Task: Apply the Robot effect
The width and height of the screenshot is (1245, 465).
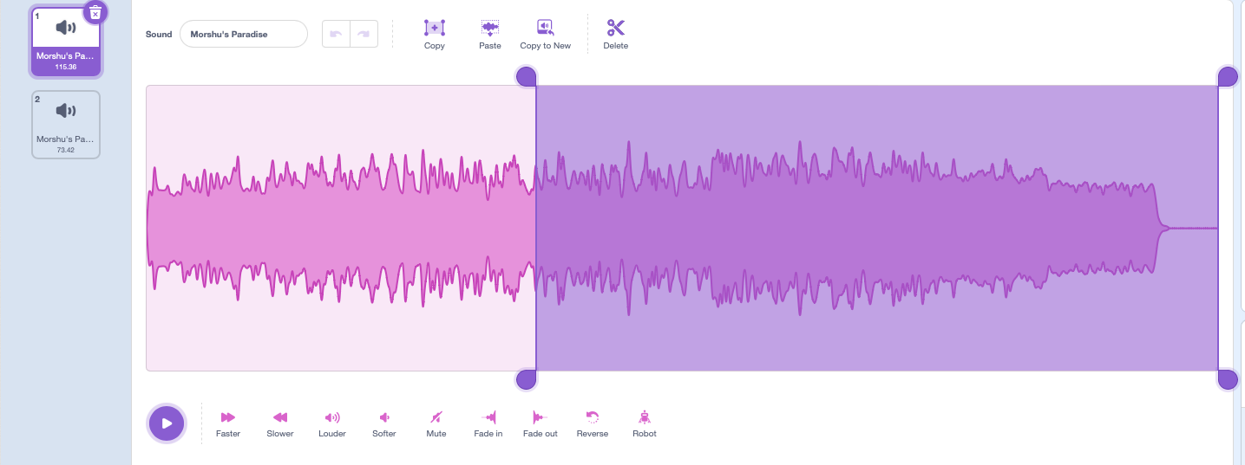Action: click(x=645, y=417)
